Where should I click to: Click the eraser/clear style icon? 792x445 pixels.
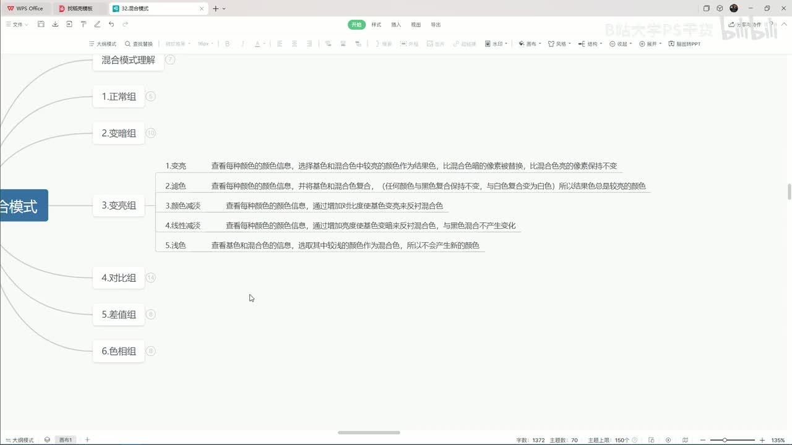coord(97,24)
